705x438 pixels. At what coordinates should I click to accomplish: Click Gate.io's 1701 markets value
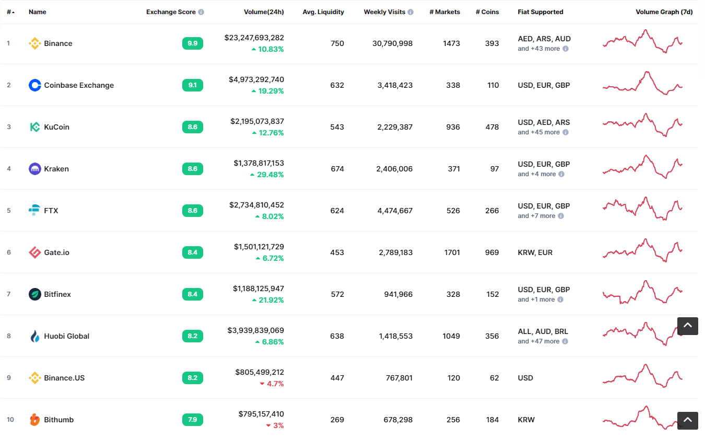click(452, 252)
